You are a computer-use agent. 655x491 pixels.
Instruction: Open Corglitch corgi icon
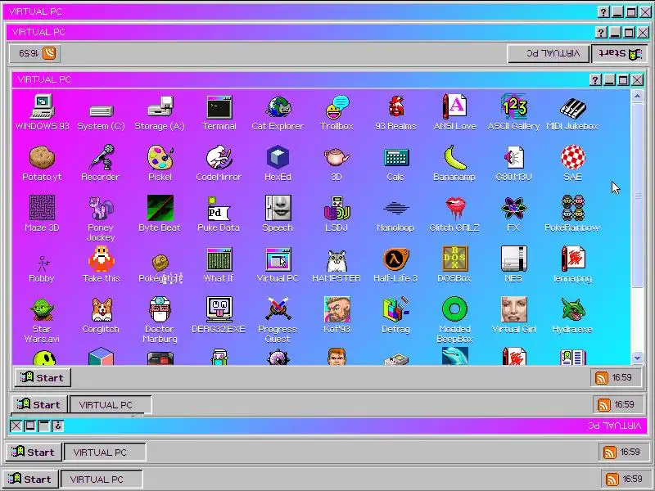pos(101,310)
